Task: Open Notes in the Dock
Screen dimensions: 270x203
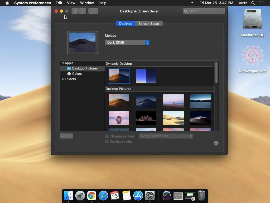Action: (x=127, y=196)
